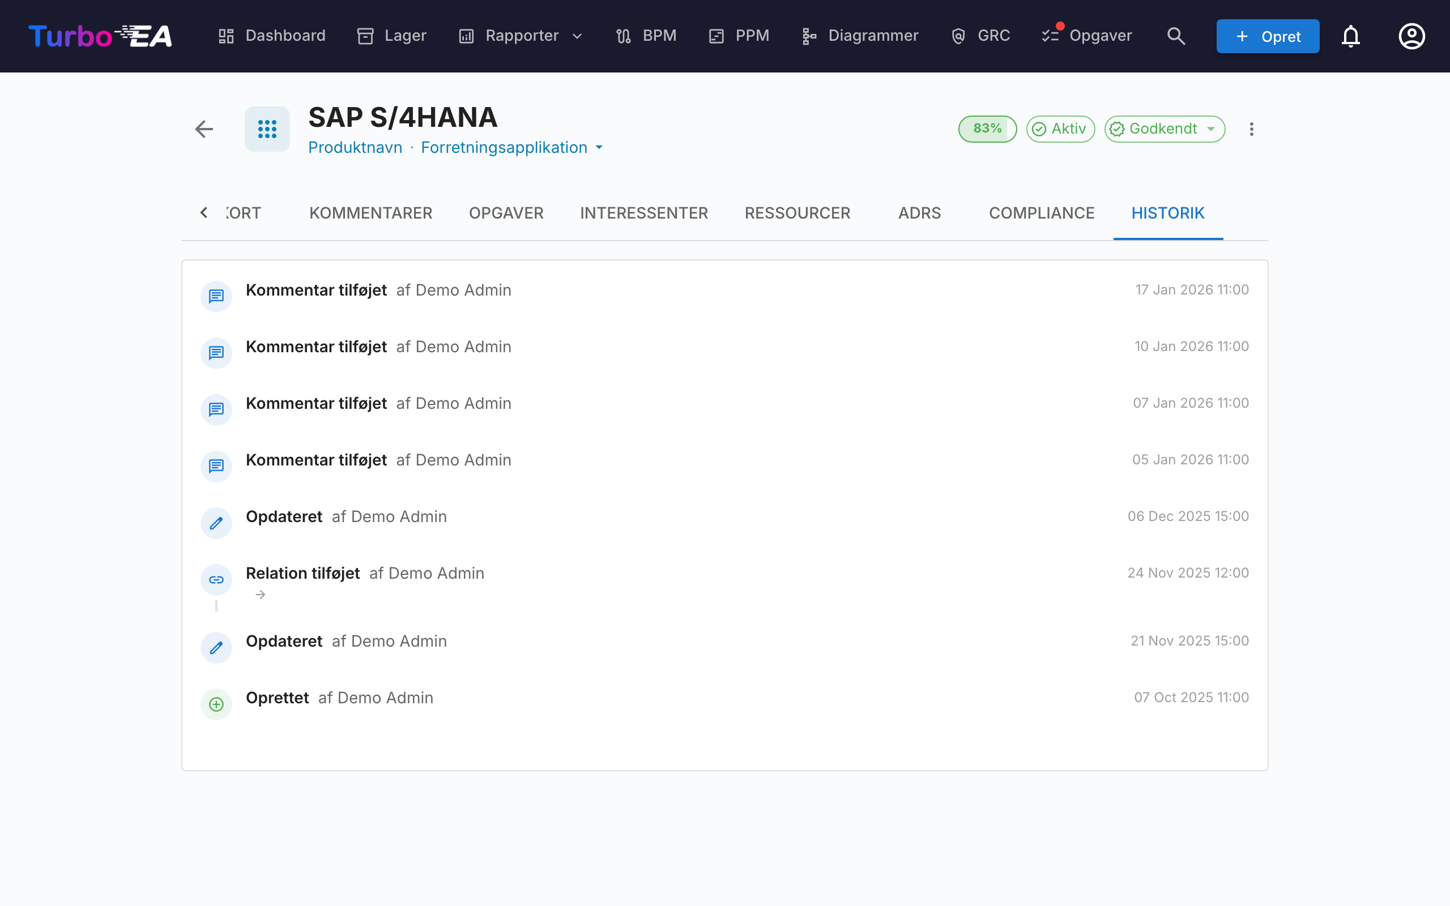1450x906 pixels.
Task: Open the Ressourcer tab
Action: coord(797,213)
